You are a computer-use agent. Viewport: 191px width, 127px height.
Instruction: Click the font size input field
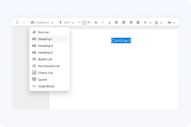click(x=84, y=23)
